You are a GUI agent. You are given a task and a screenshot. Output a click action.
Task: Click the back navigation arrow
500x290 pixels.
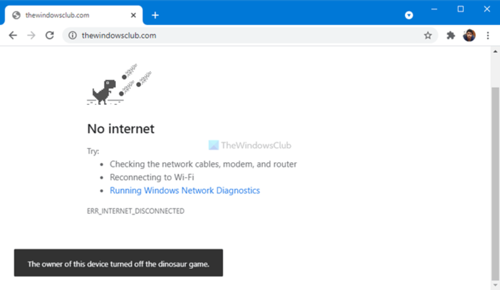(13, 35)
